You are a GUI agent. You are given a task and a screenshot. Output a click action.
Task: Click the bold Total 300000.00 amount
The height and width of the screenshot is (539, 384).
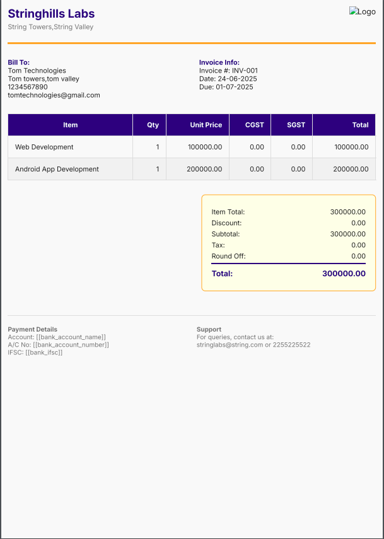tap(344, 274)
